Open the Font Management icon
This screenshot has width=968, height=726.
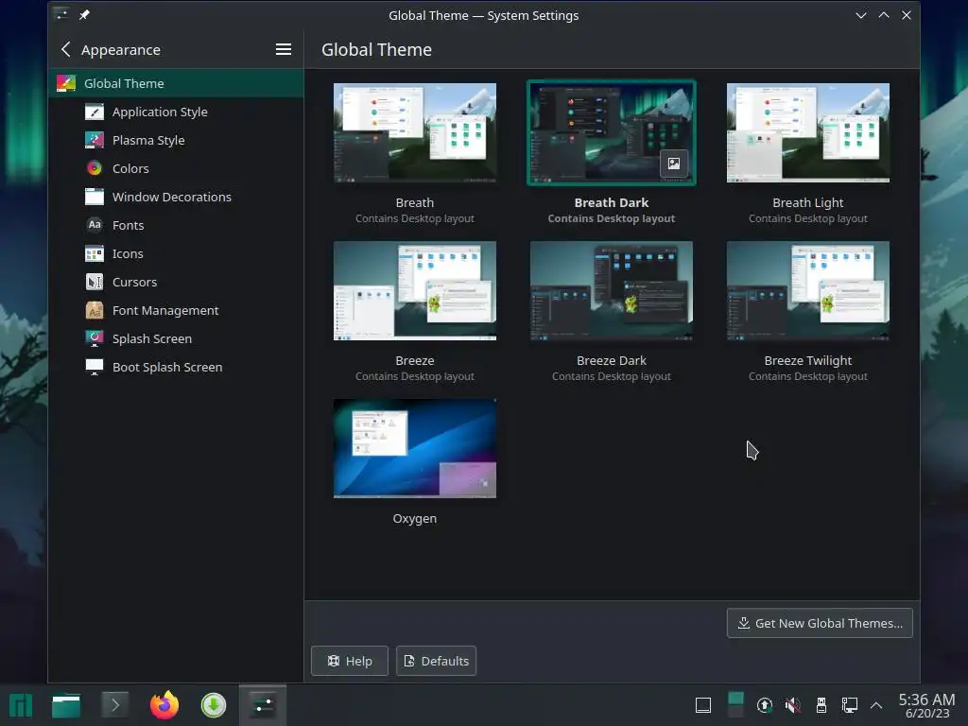pos(94,310)
